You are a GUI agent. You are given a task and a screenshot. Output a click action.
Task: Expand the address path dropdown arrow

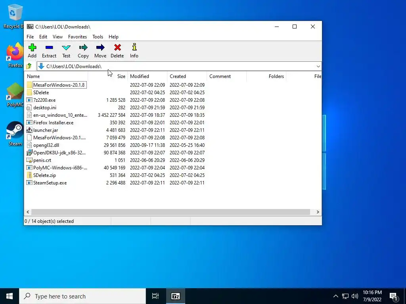(x=318, y=66)
